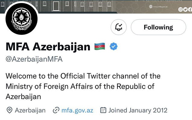Click the link chain icon

pyautogui.click(x=56, y=110)
